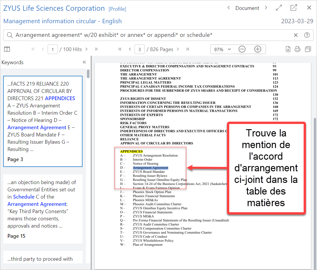Click the PRINCIPAL LEGAL MATTERS contents line

[x=146, y=82]
